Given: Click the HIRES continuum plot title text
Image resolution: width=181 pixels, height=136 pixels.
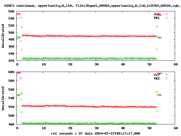Looking at the screenshot, I should pyautogui.click(x=93, y=6).
